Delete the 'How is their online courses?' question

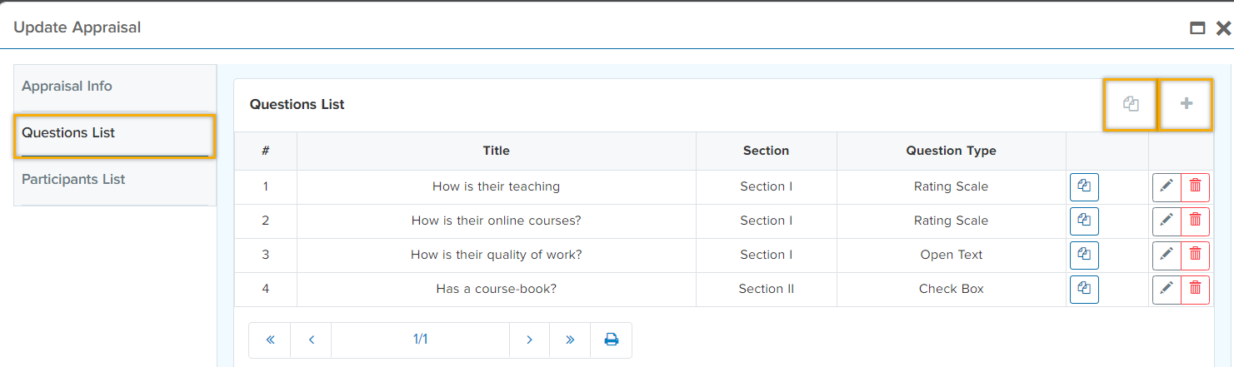(1195, 221)
